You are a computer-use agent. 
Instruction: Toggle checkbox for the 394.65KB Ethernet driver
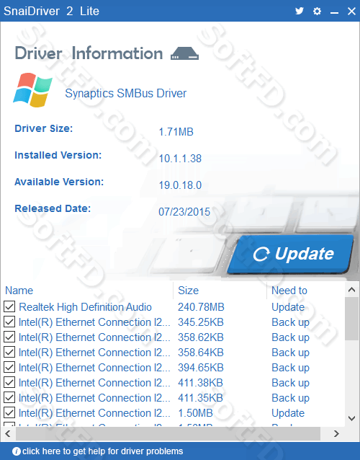[x=9, y=368]
